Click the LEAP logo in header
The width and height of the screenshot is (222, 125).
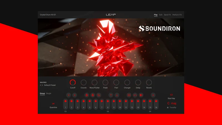tap(111, 15)
